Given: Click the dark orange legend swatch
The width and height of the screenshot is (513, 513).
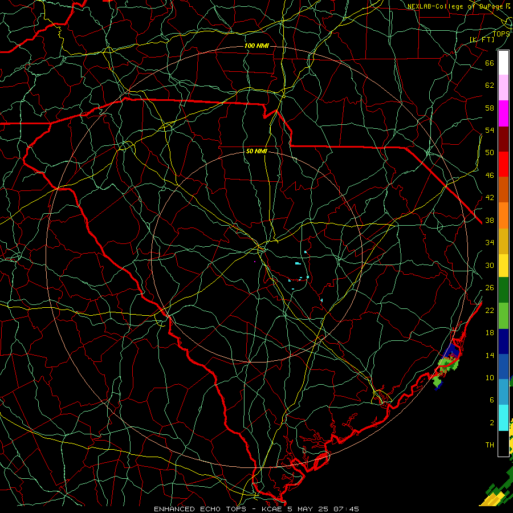Looking at the screenshot, I should tap(503, 189).
